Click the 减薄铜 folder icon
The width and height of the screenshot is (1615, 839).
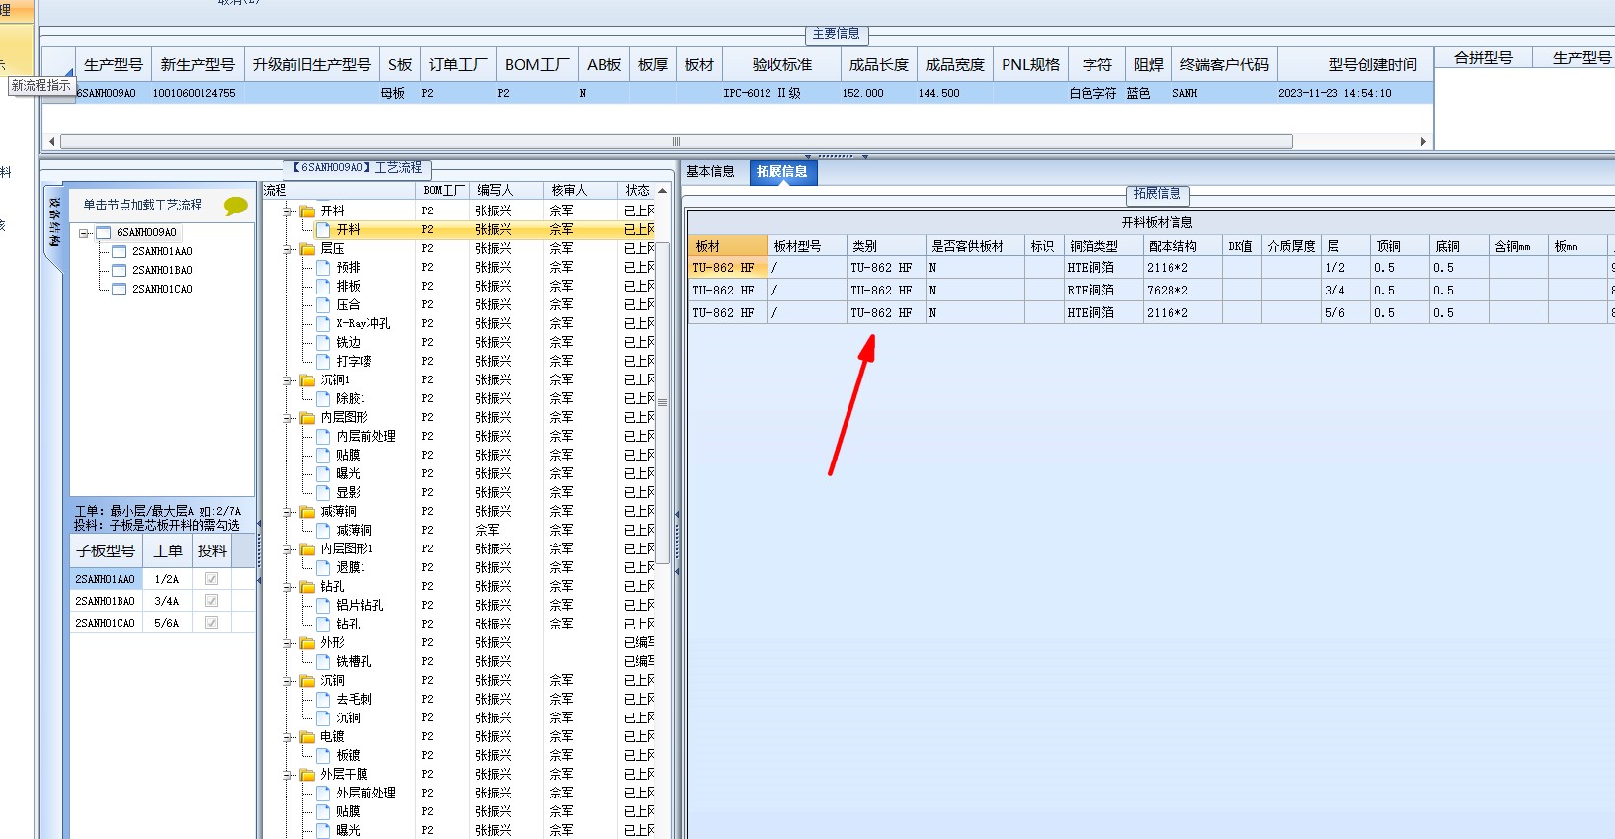click(307, 512)
